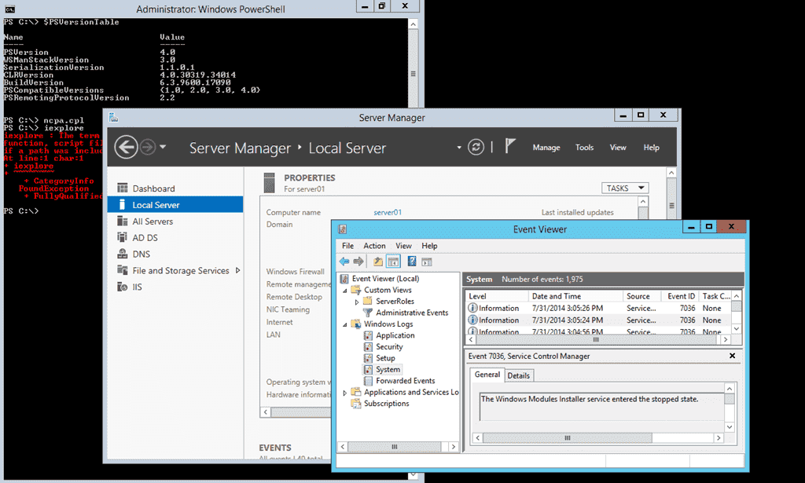Open the Action menu in Event Viewer
The width and height of the screenshot is (805, 483).
(x=374, y=245)
